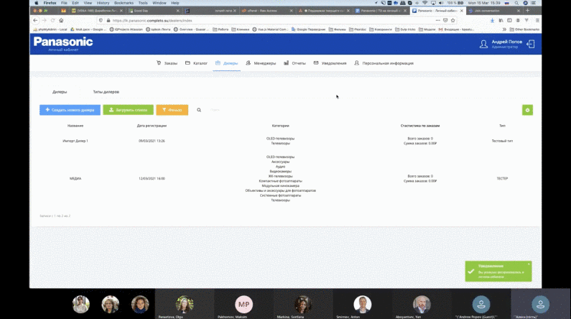
Task: Click Создать нового дилера button
Action: click(70, 110)
